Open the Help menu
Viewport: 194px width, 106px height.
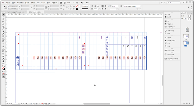(54, 3)
